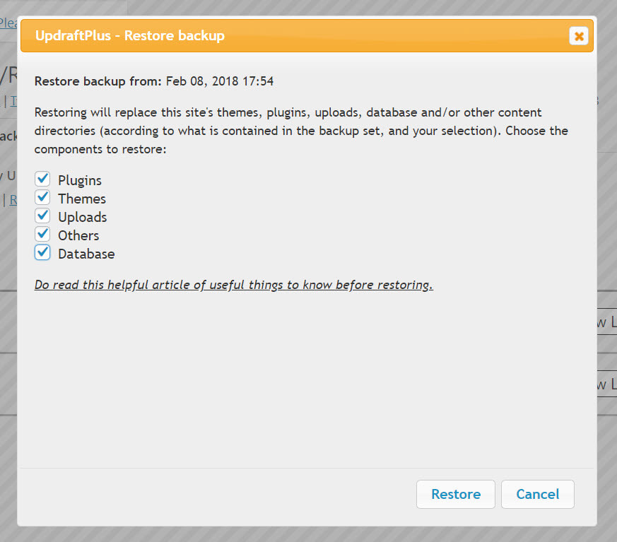Screen dimensions: 617x542
Task: Close the Restore backup dialog with the X icon
Action: coord(579,36)
